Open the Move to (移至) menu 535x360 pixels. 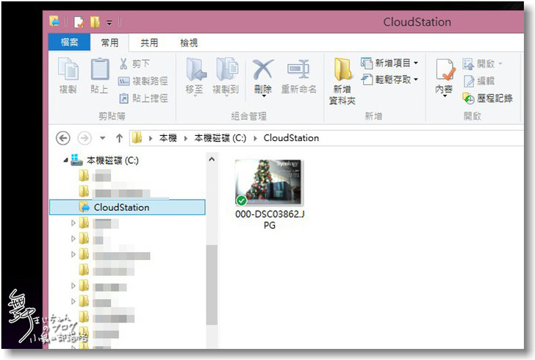point(195,77)
